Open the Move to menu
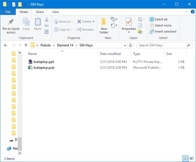Screen dimensions: 196x162 pos(64,22)
